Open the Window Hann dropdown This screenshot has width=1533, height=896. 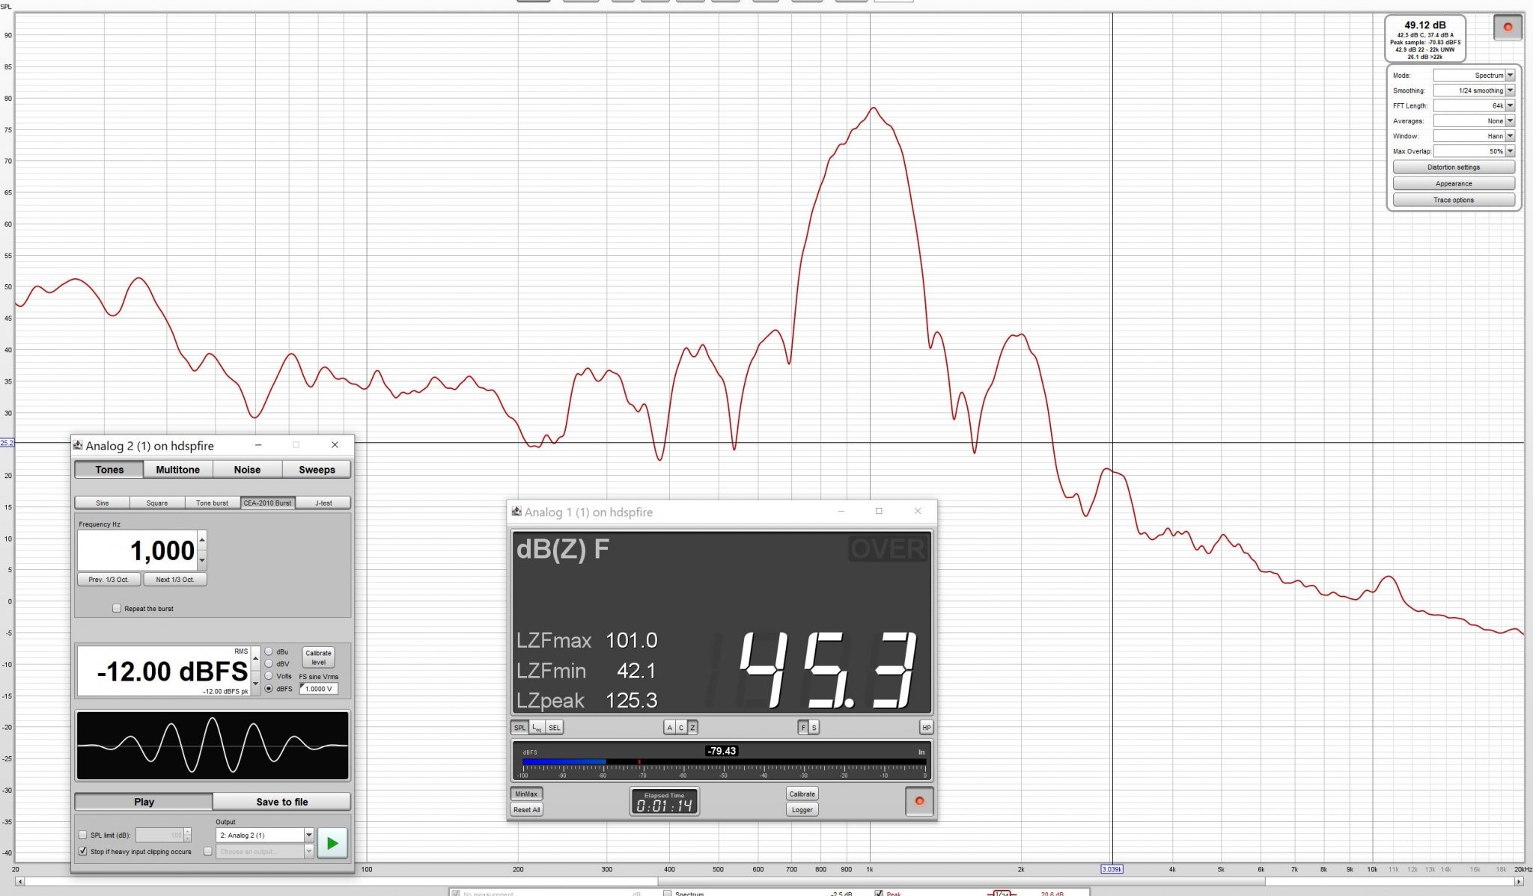1474,136
